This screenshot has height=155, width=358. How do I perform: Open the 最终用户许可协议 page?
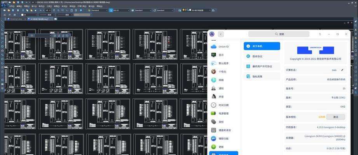click(x=262, y=66)
